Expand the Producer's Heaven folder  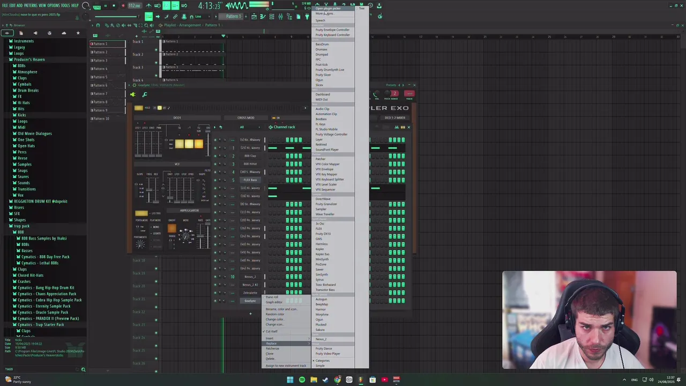29,60
